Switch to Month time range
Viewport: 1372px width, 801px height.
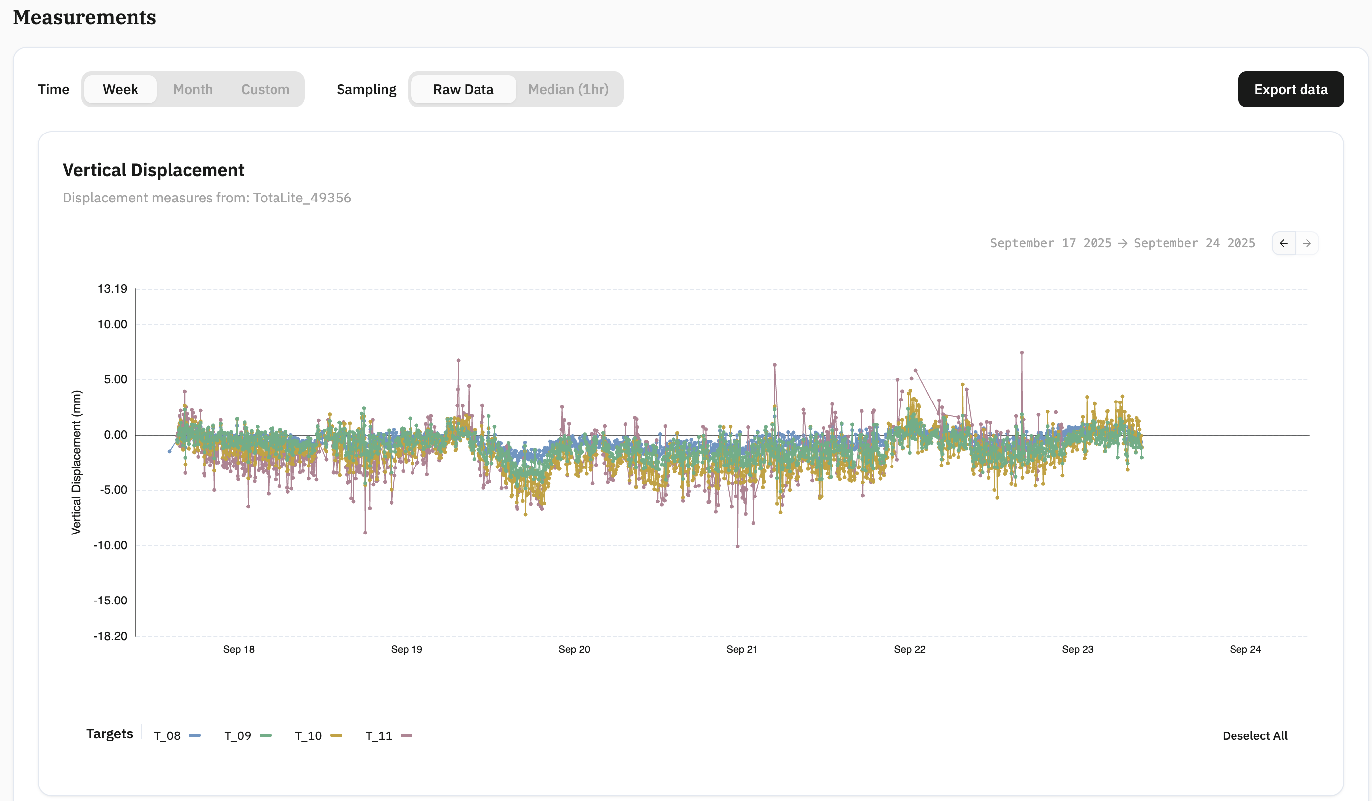tap(193, 89)
